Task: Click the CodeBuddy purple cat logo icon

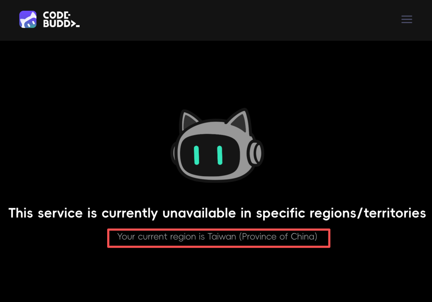Action: point(28,19)
